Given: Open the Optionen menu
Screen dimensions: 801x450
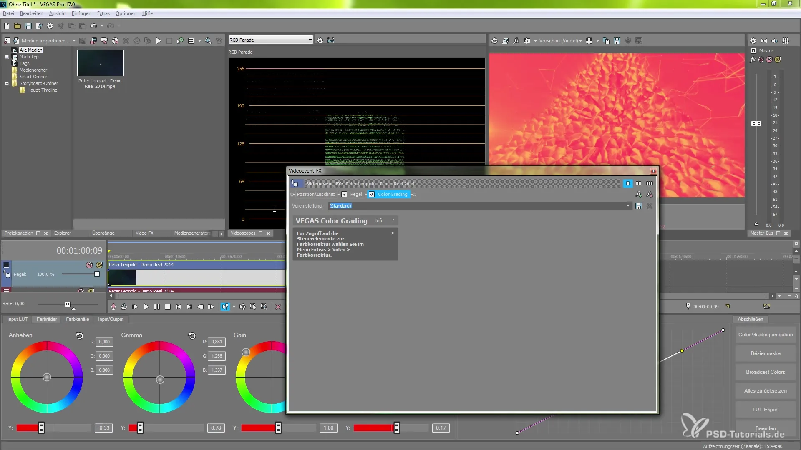Looking at the screenshot, I should click(126, 13).
